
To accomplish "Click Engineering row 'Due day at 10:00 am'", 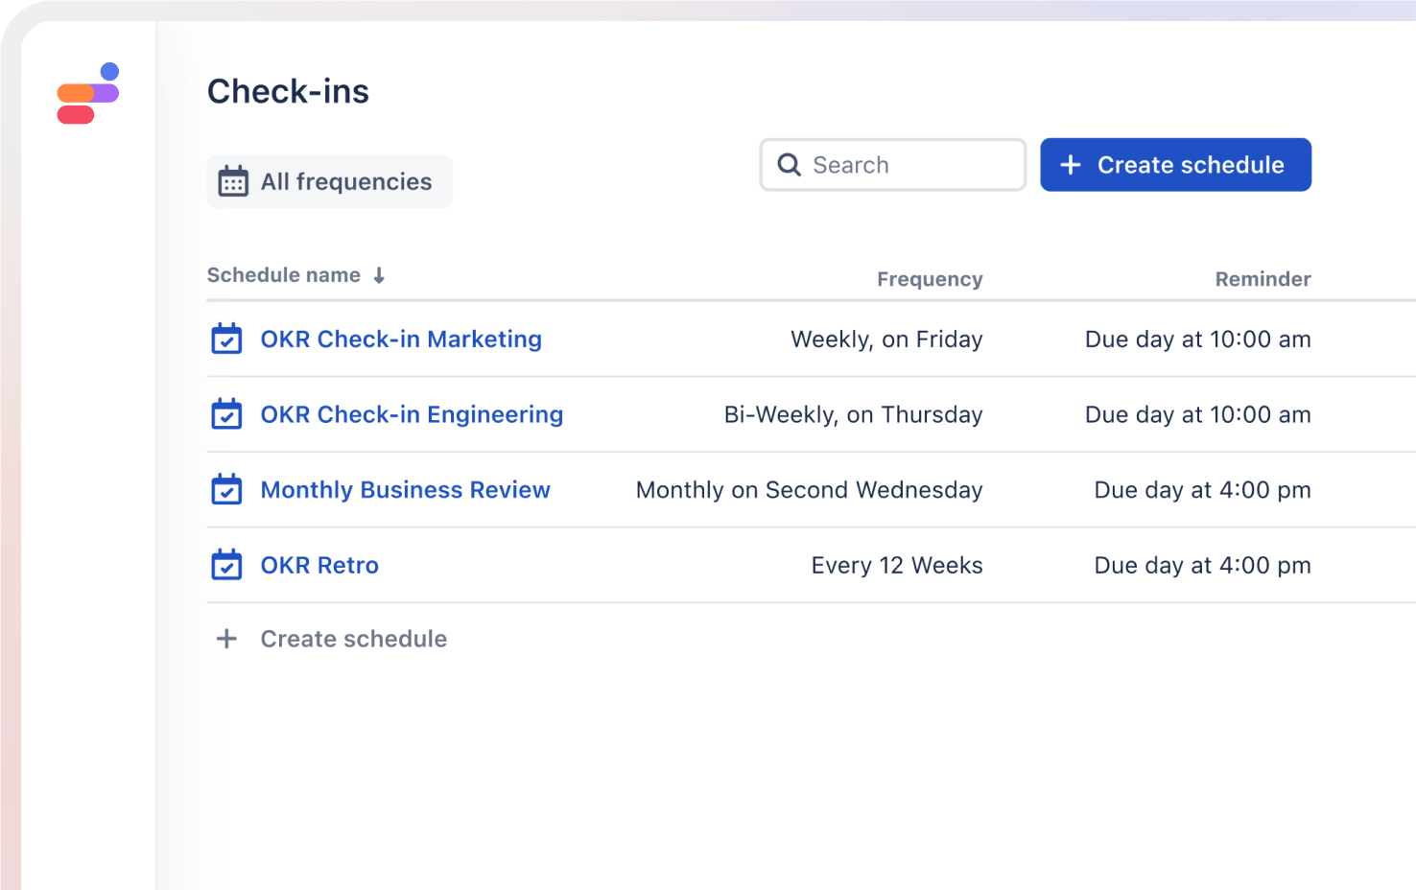I will pyautogui.click(x=1197, y=414).
